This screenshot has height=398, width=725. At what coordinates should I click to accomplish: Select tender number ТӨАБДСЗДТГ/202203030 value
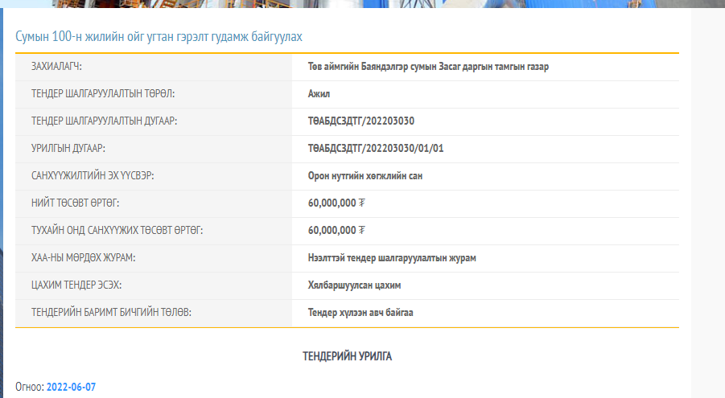point(360,121)
